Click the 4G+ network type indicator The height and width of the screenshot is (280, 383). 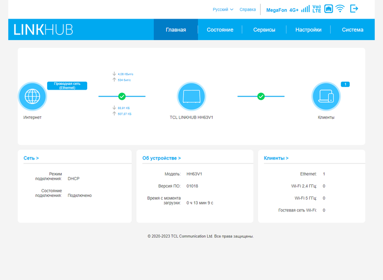point(294,10)
